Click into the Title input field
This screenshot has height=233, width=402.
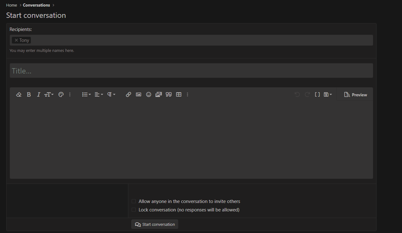click(191, 71)
